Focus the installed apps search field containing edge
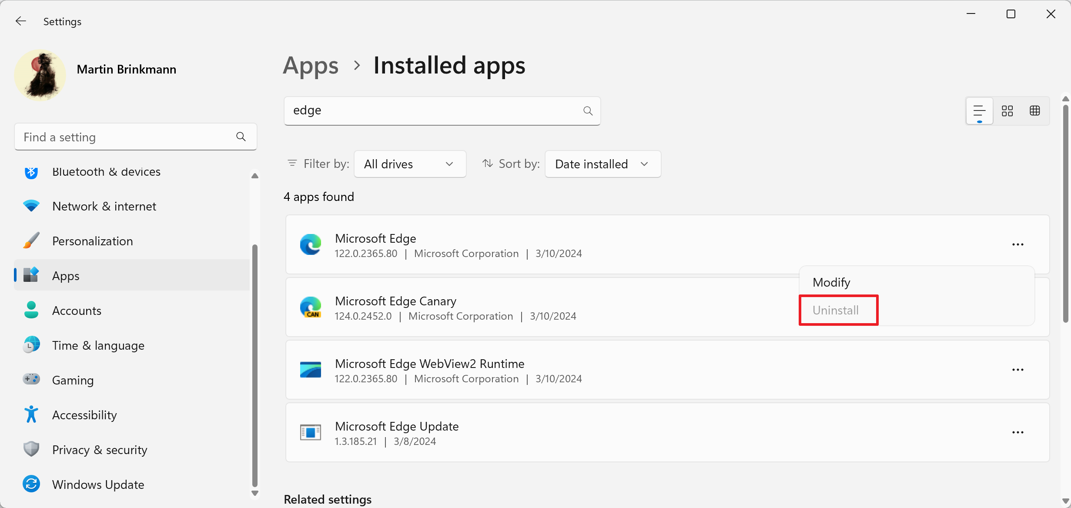This screenshot has width=1071, height=508. (442, 110)
